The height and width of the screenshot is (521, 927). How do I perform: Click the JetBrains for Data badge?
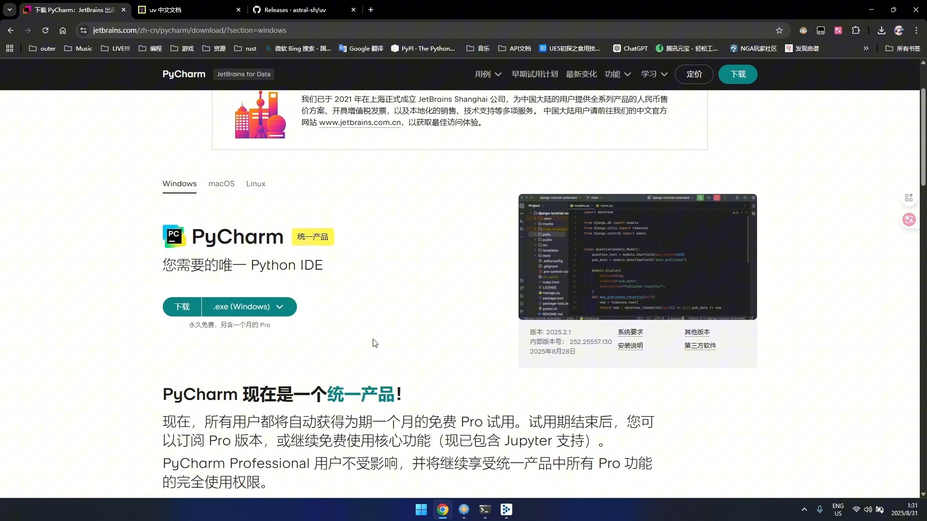(x=243, y=74)
